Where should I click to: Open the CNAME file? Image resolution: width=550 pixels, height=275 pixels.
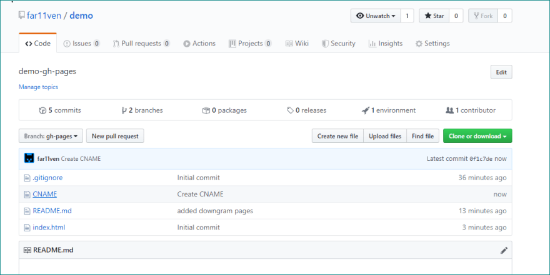(44, 194)
